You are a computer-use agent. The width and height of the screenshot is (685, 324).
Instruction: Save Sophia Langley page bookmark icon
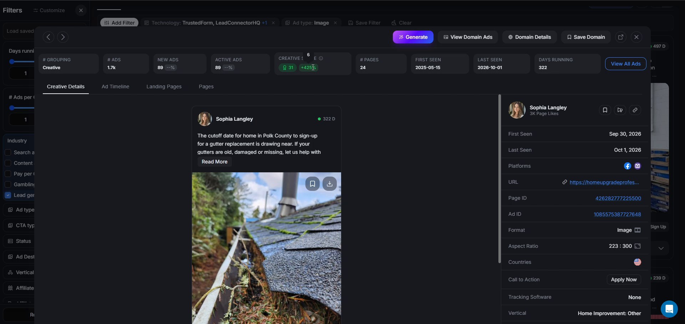[605, 110]
